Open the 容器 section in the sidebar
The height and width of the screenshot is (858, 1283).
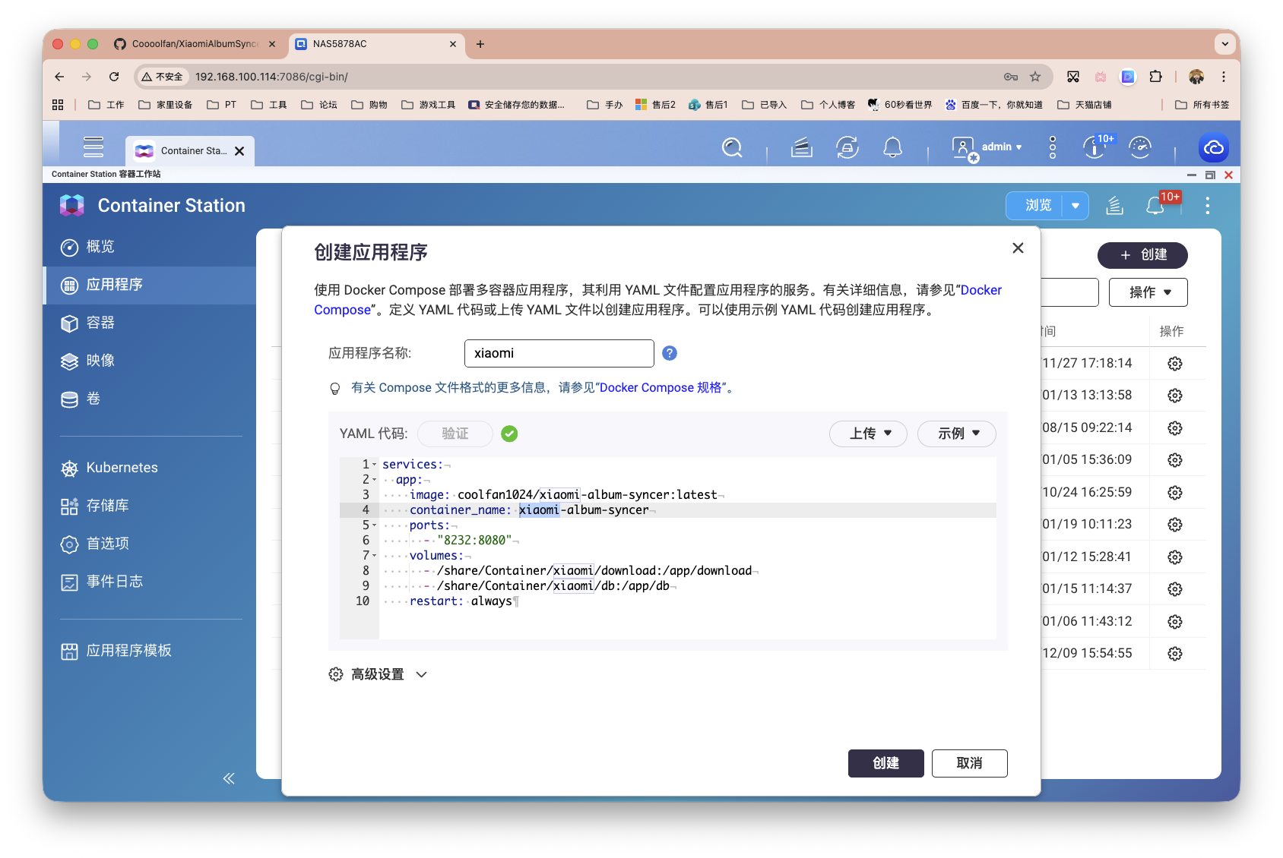[103, 323]
